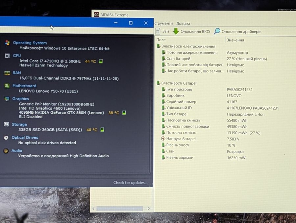This screenshot has width=296, height=223.
Task: Click the Check for updates link
Action: pos(130,182)
